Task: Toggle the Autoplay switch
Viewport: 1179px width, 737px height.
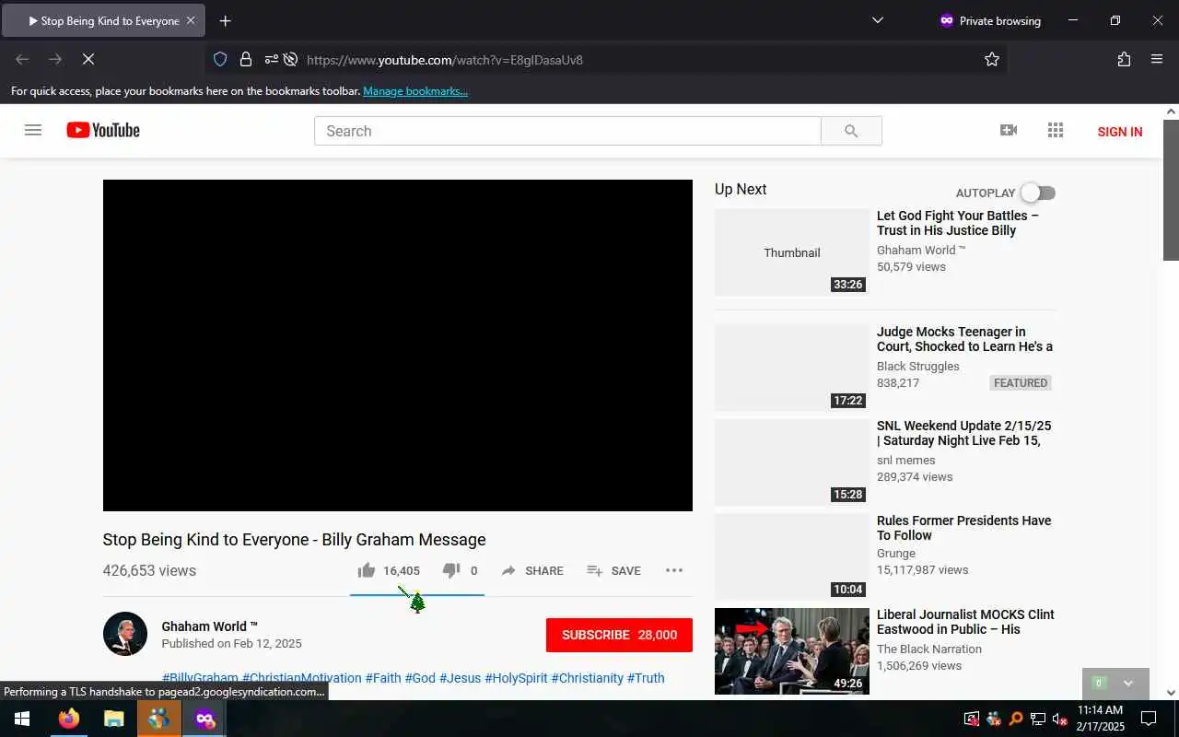Action: point(1038,193)
